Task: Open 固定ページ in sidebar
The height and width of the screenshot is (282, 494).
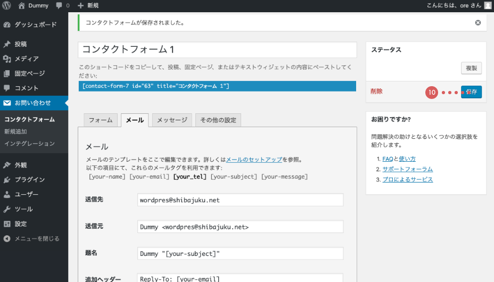Action: point(29,73)
